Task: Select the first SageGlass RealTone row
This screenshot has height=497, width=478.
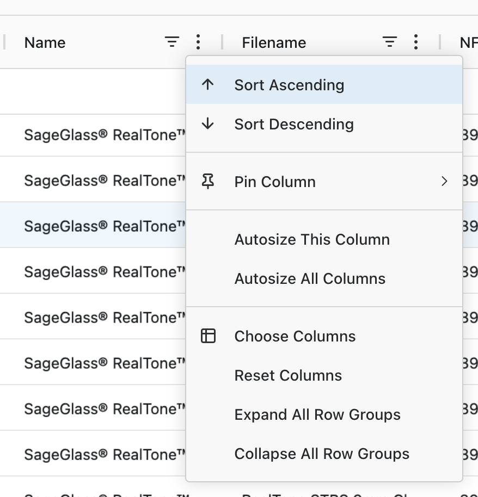Action: tap(93, 135)
